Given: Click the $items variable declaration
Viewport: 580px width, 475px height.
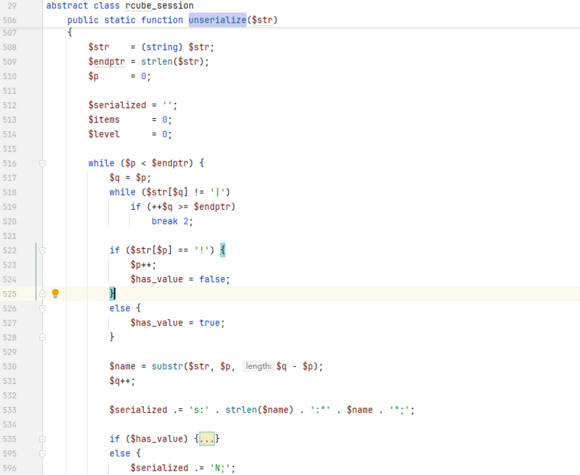Looking at the screenshot, I should click(104, 119).
